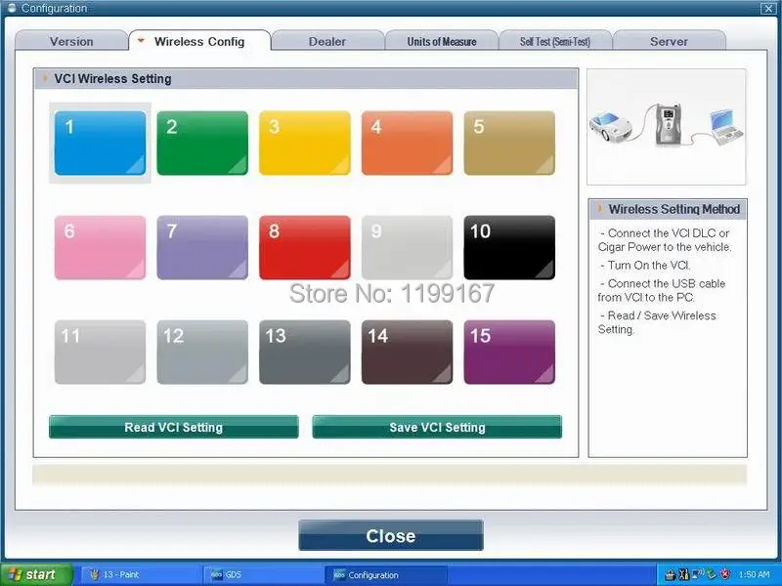Choose purple wireless channel 15

tap(509, 353)
